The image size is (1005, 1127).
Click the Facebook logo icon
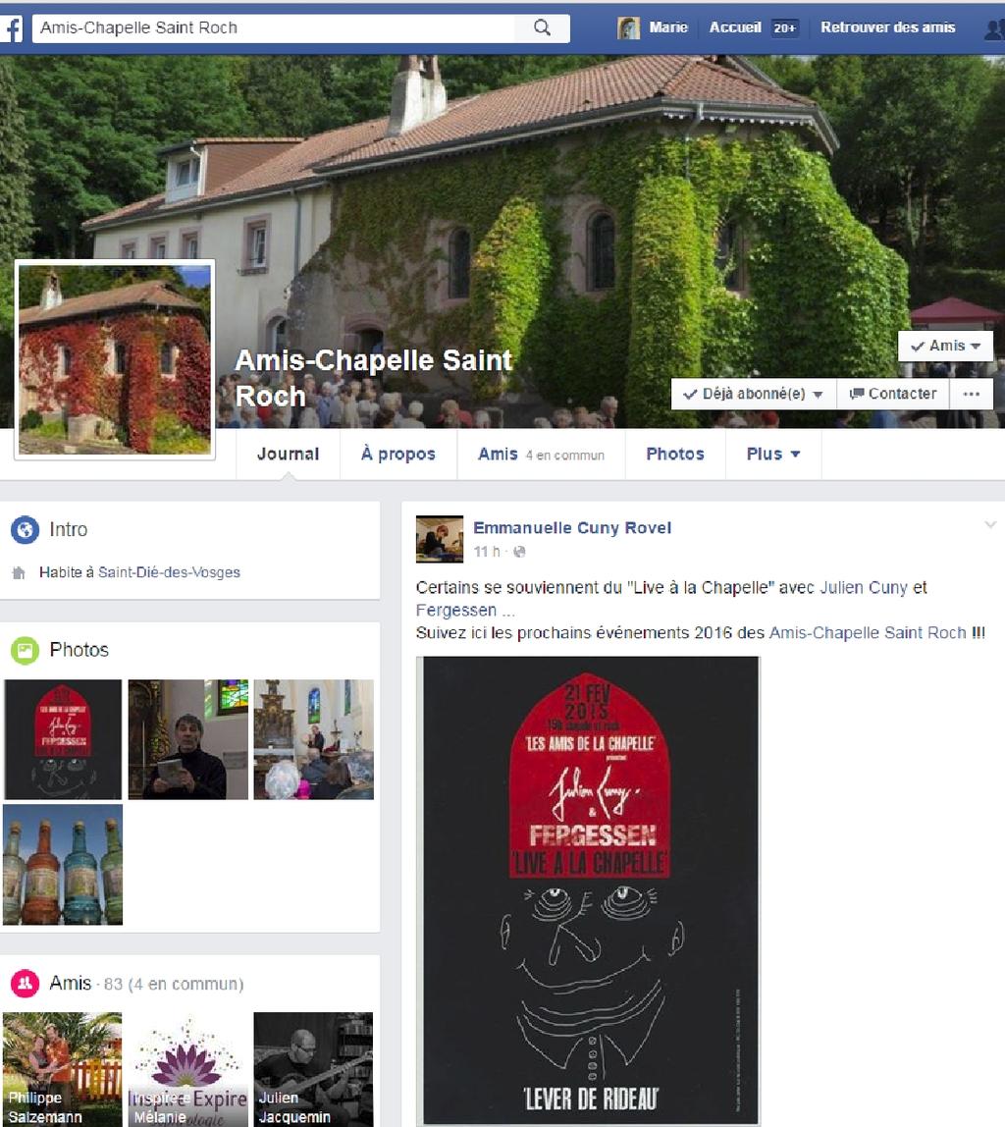[11, 28]
